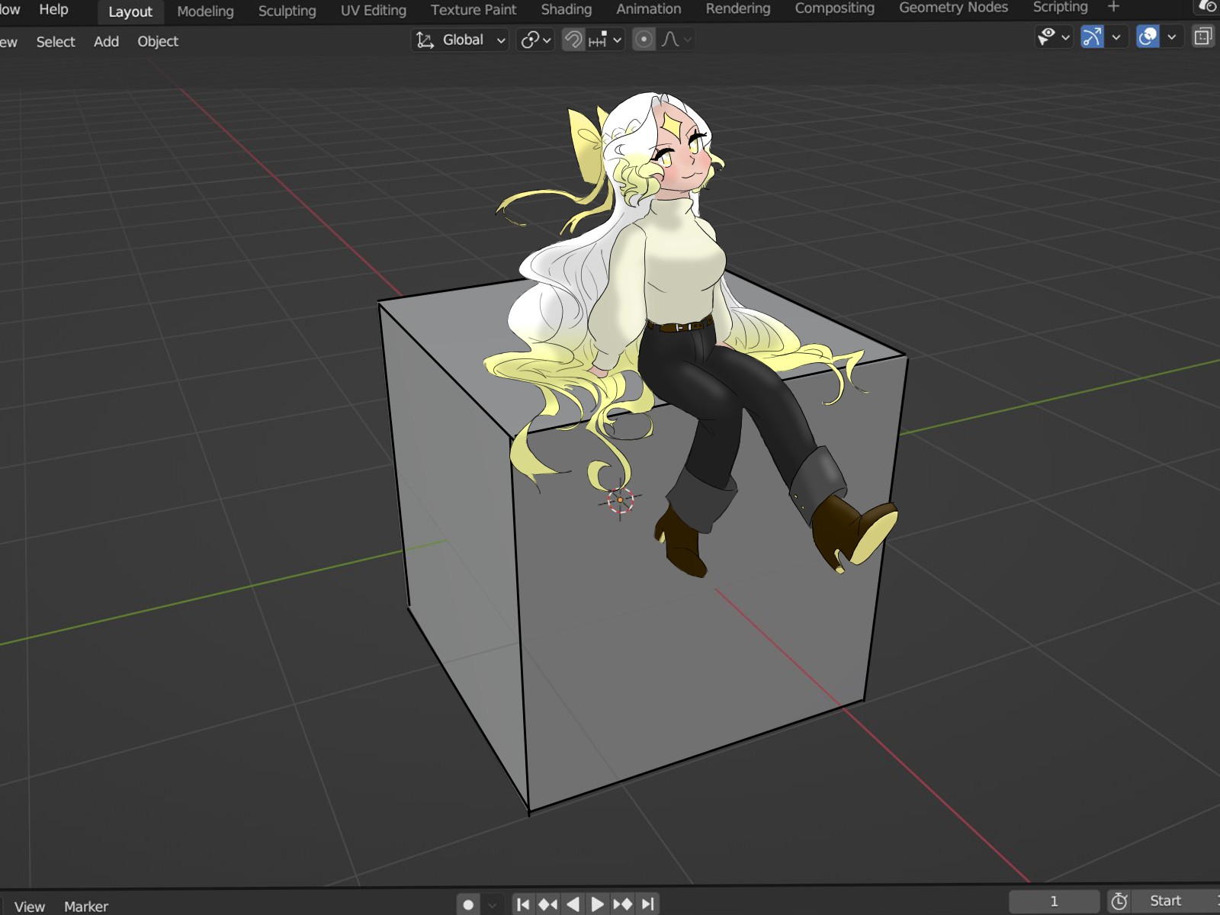Play the animation forward

tap(598, 904)
